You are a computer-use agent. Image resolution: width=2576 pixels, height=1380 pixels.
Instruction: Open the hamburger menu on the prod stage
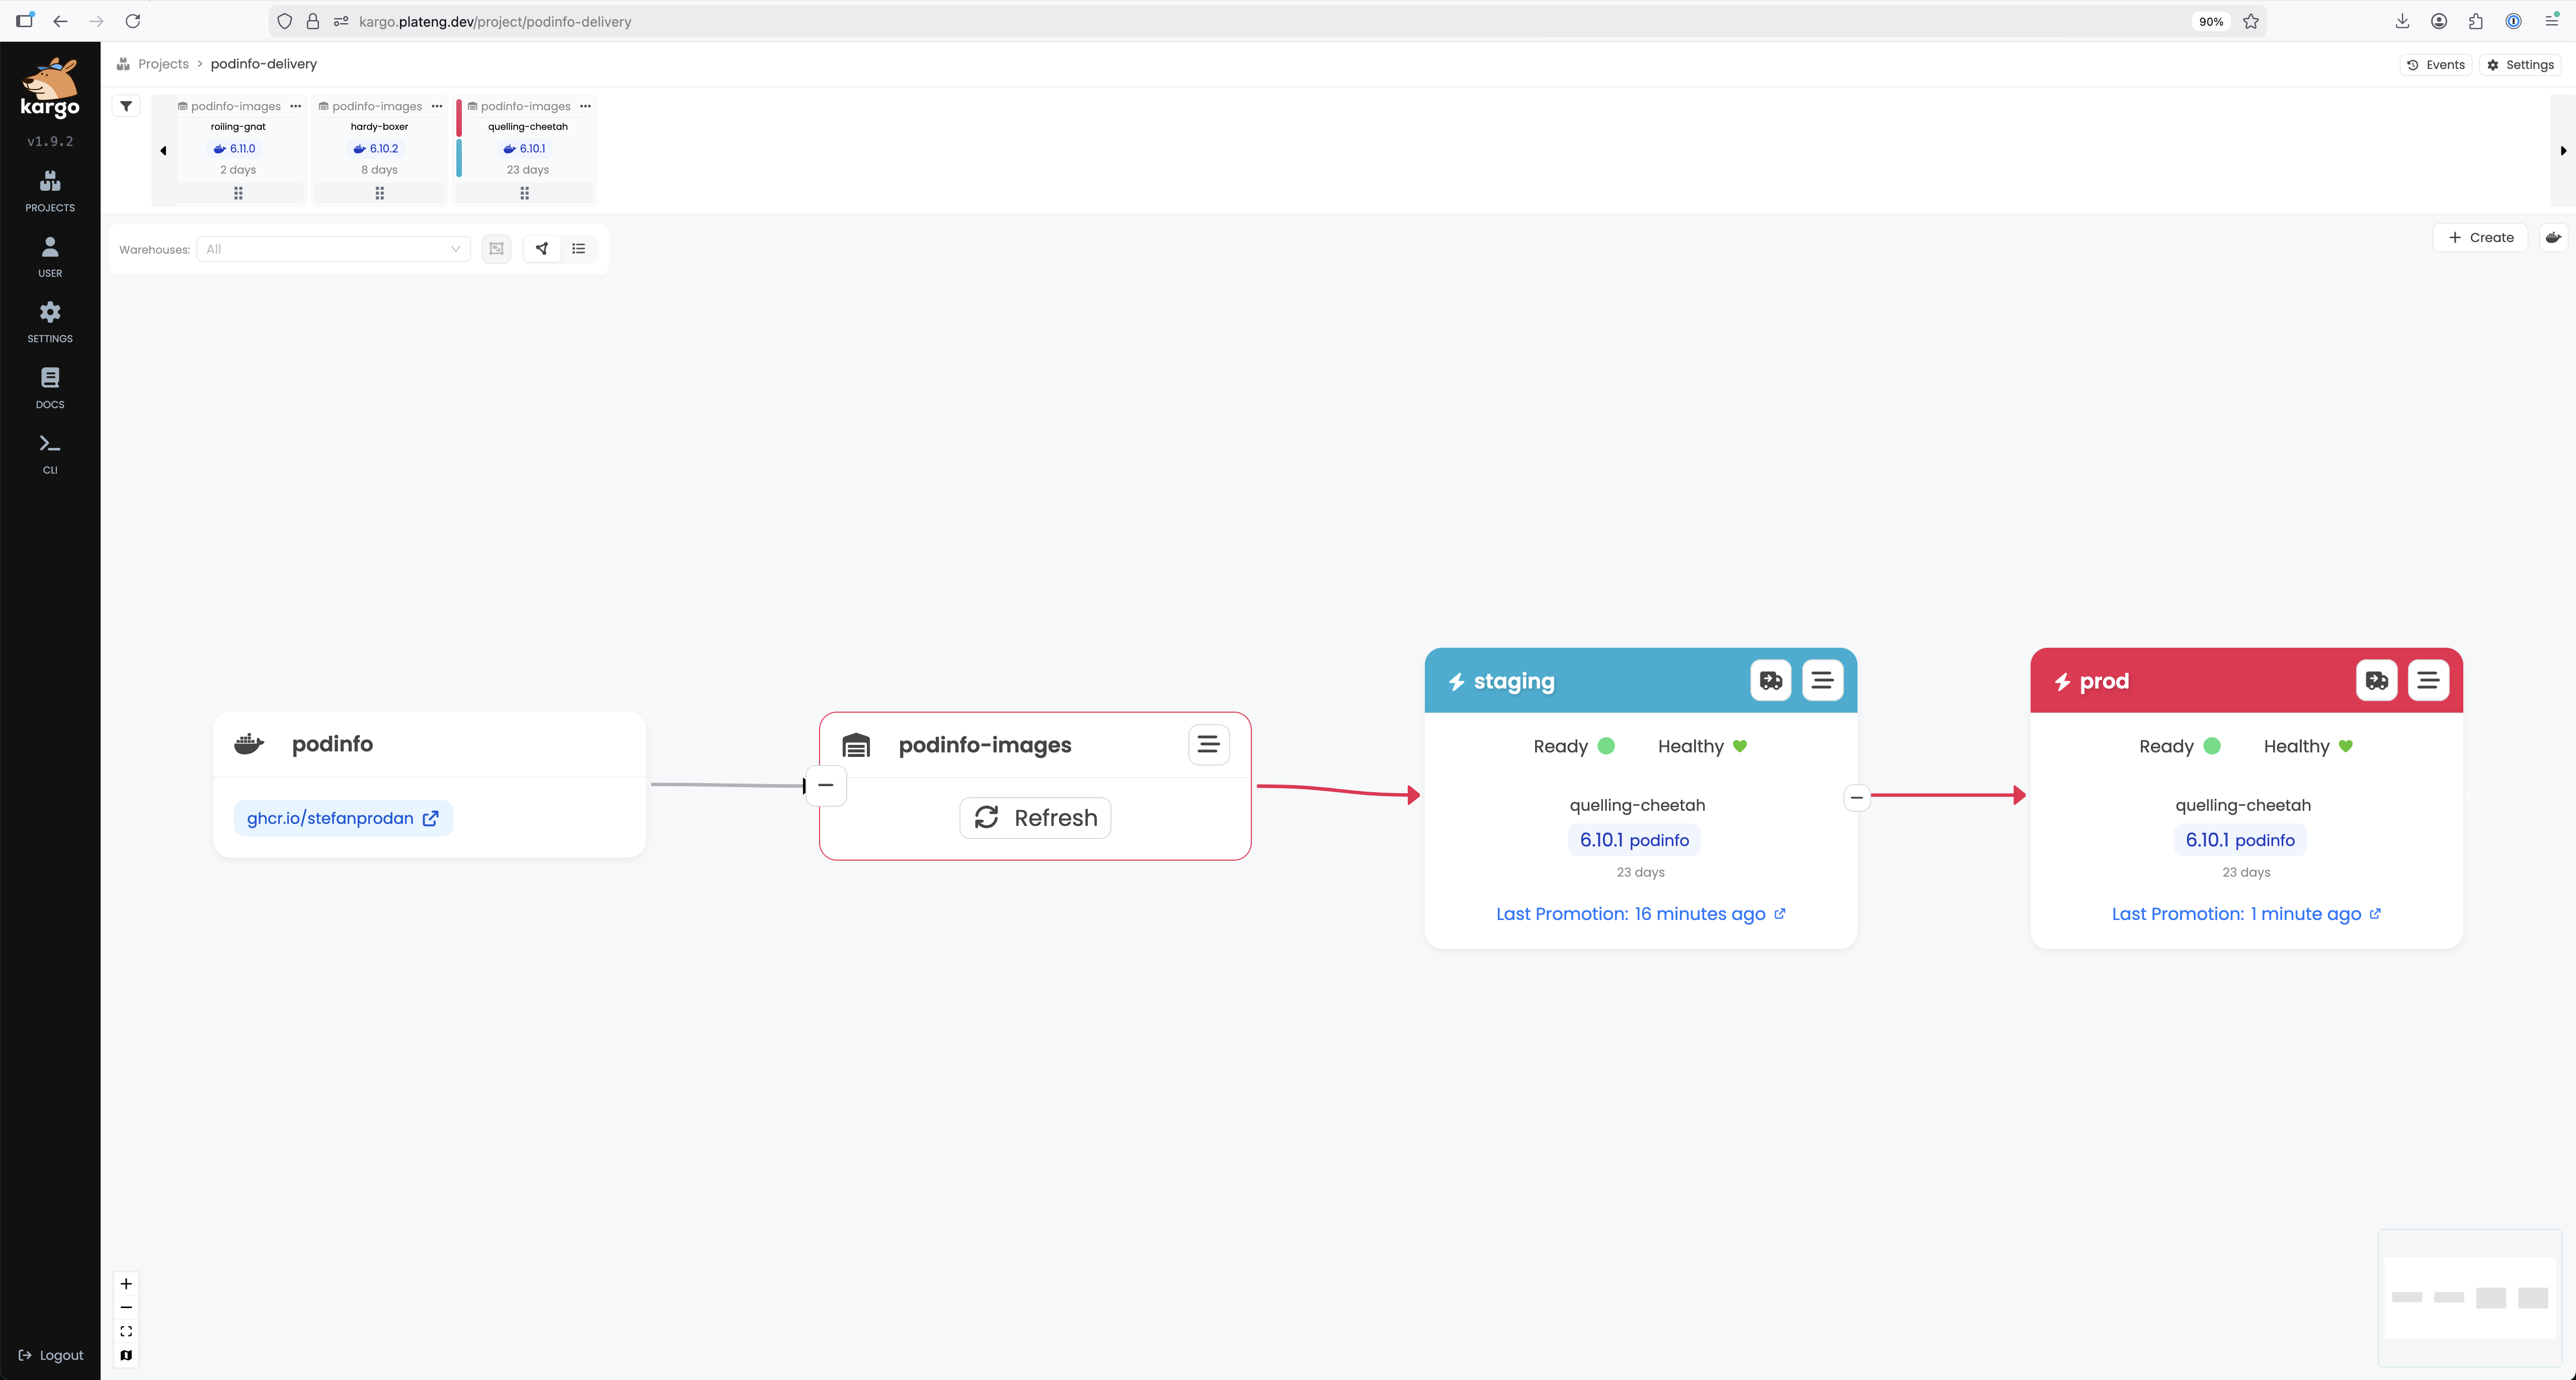pyautogui.click(x=2428, y=680)
